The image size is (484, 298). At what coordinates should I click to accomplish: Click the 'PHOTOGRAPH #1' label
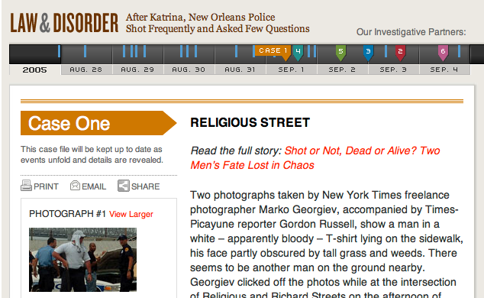[x=68, y=214]
